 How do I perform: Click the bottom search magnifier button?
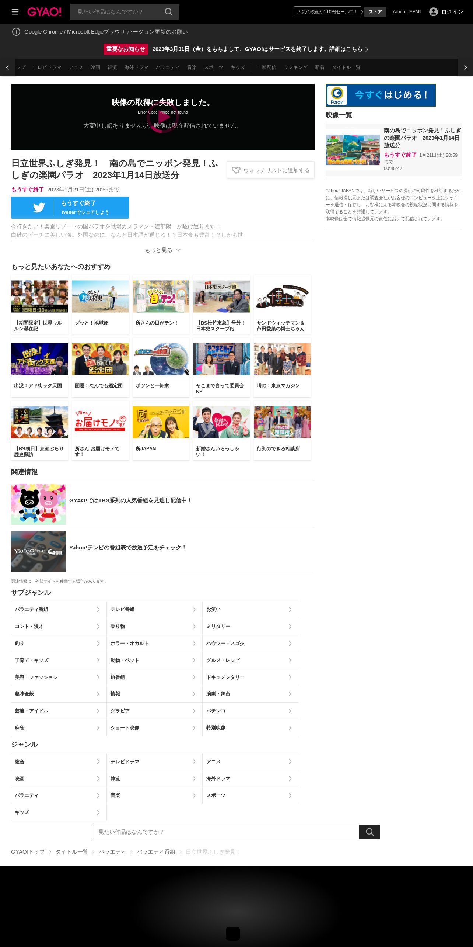click(370, 832)
